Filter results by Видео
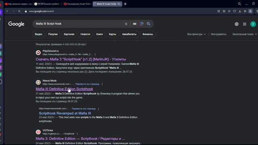This screenshot has width=258, height=145. 39,34
